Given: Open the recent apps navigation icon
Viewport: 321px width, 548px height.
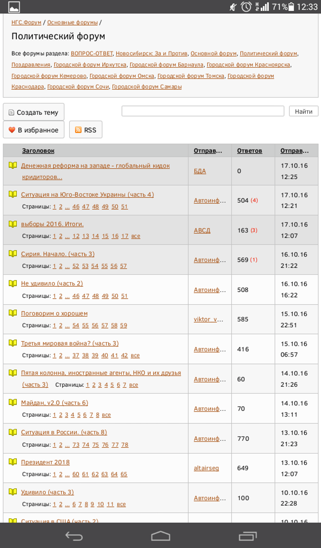Looking at the screenshot, I should pyautogui.click(x=248, y=536).
